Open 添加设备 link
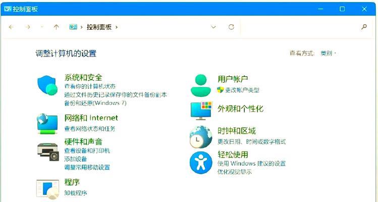 (76, 159)
